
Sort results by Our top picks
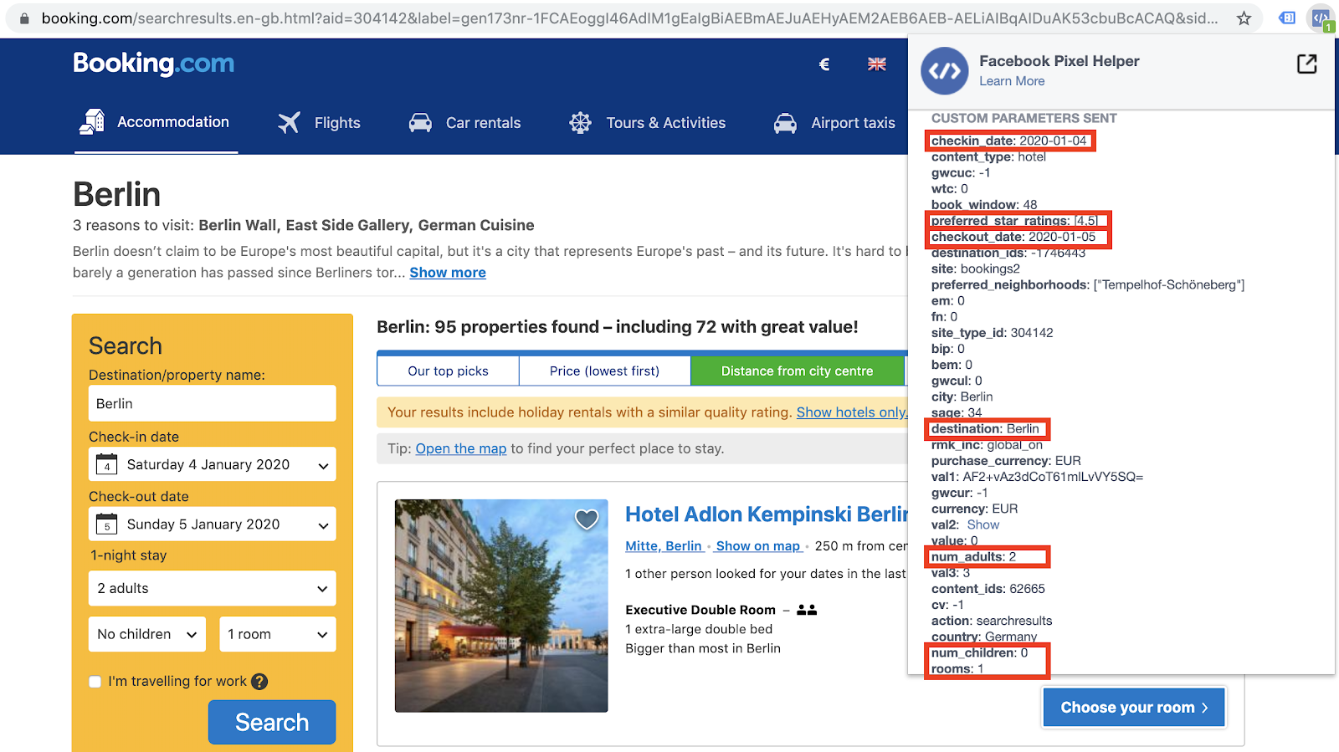pos(449,371)
